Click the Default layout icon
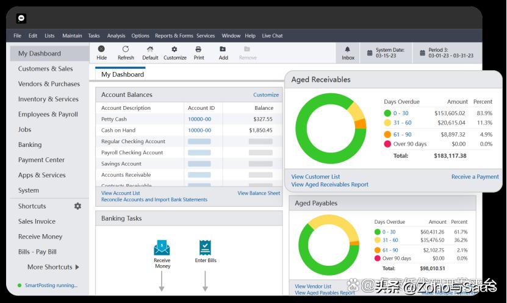The height and width of the screenshot is (303, 507). (150, 49)
